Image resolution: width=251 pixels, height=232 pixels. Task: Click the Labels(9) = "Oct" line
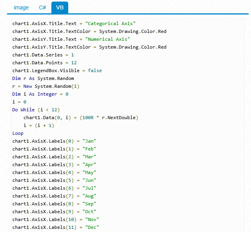(x=54, y=212)
